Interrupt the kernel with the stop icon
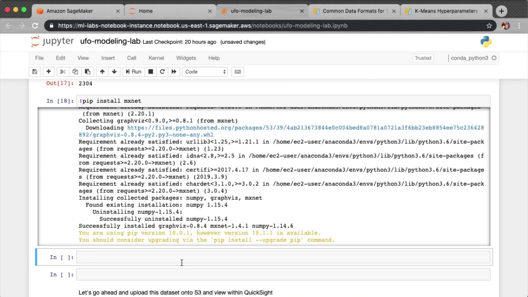 [150, 72]
